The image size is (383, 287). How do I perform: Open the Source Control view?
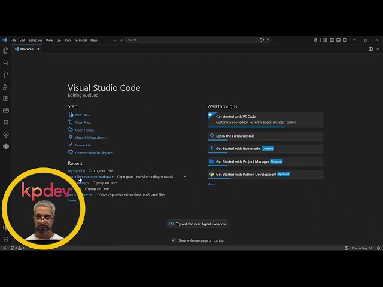pyautogui.click(x=6, y=74)
